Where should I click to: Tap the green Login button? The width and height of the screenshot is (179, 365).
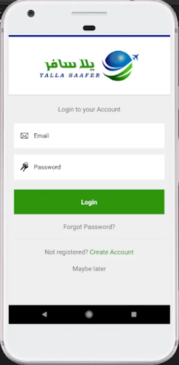(x=89, y=202)
